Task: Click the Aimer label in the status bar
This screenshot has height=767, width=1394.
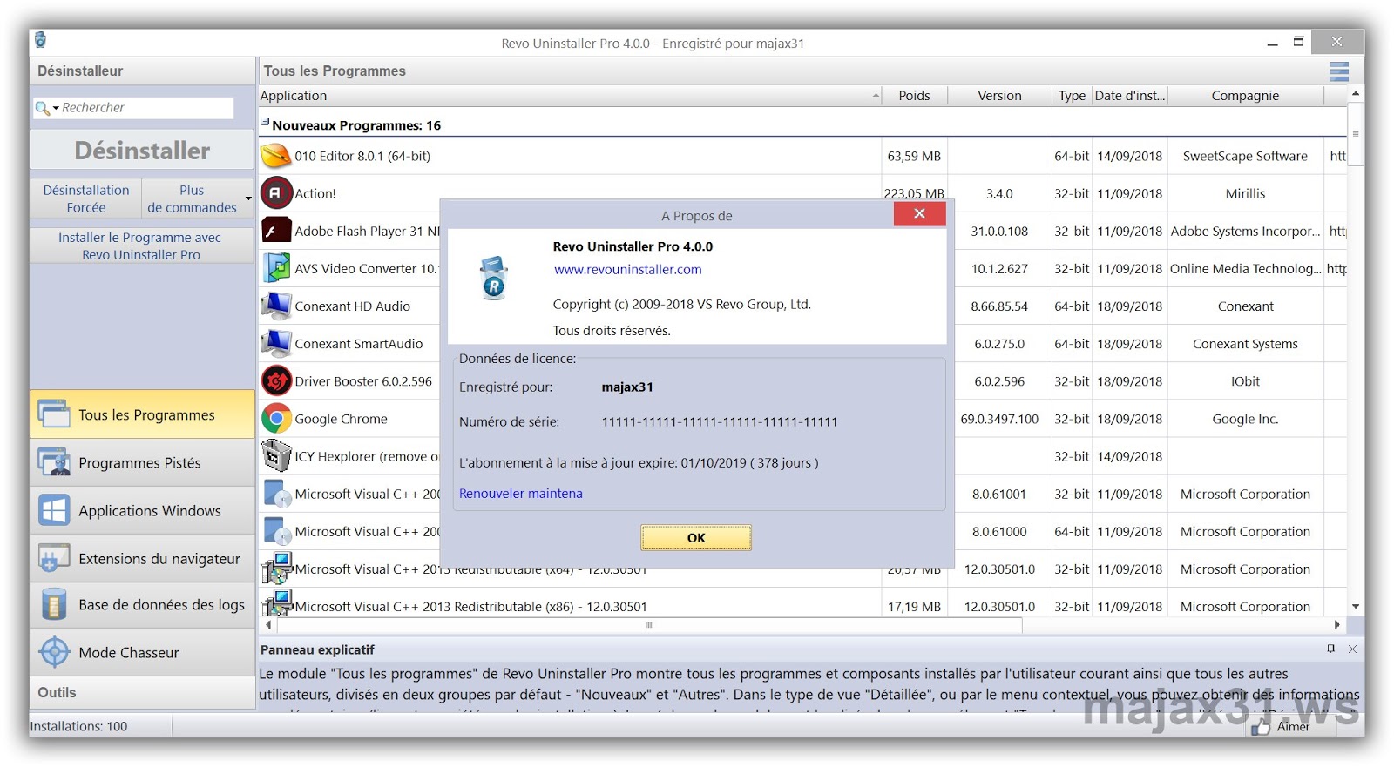Action: click(x=1293, y=727)
